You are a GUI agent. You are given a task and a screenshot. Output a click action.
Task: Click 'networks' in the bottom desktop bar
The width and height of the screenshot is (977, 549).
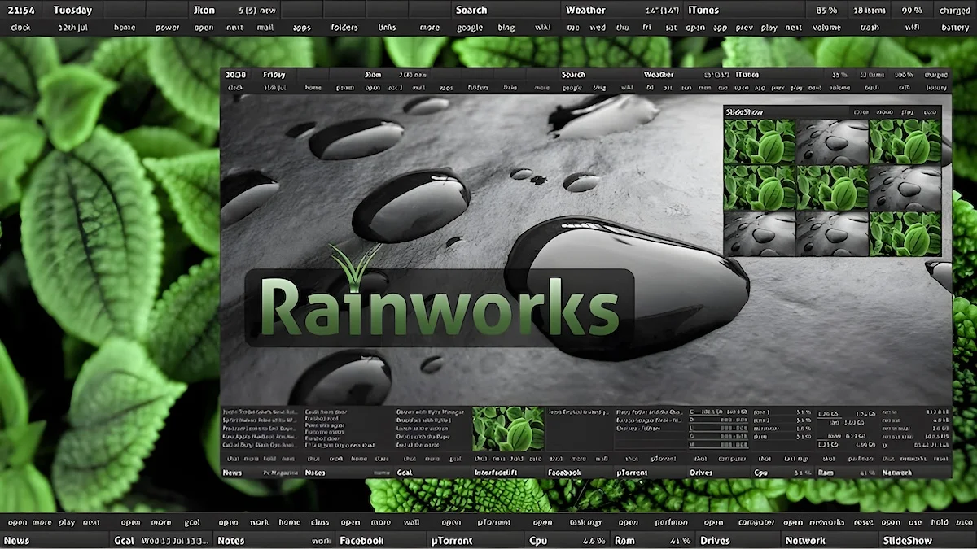pyautogui.click(x=827, y=522)
